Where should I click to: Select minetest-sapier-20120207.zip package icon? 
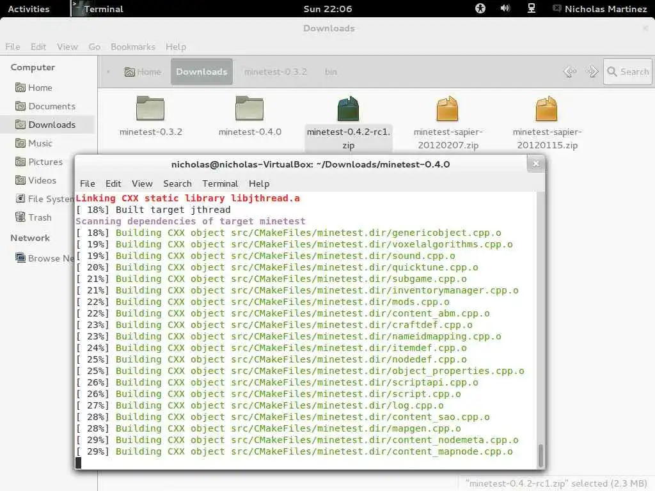coord(447,108)
